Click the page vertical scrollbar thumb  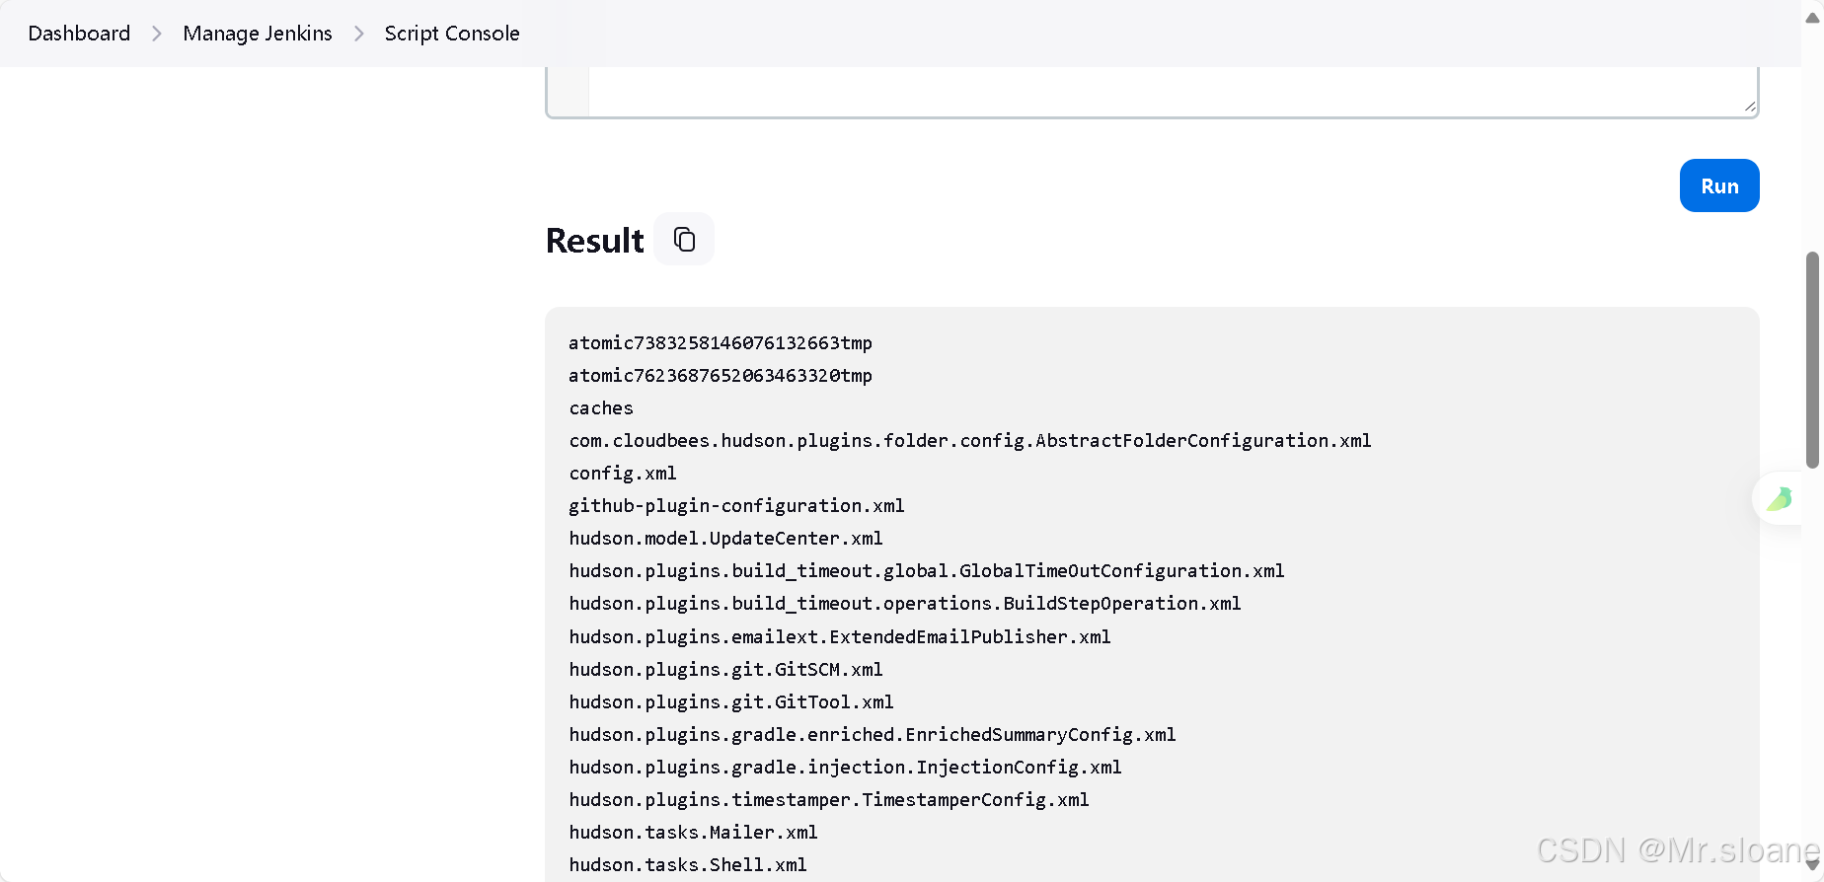1812,359
